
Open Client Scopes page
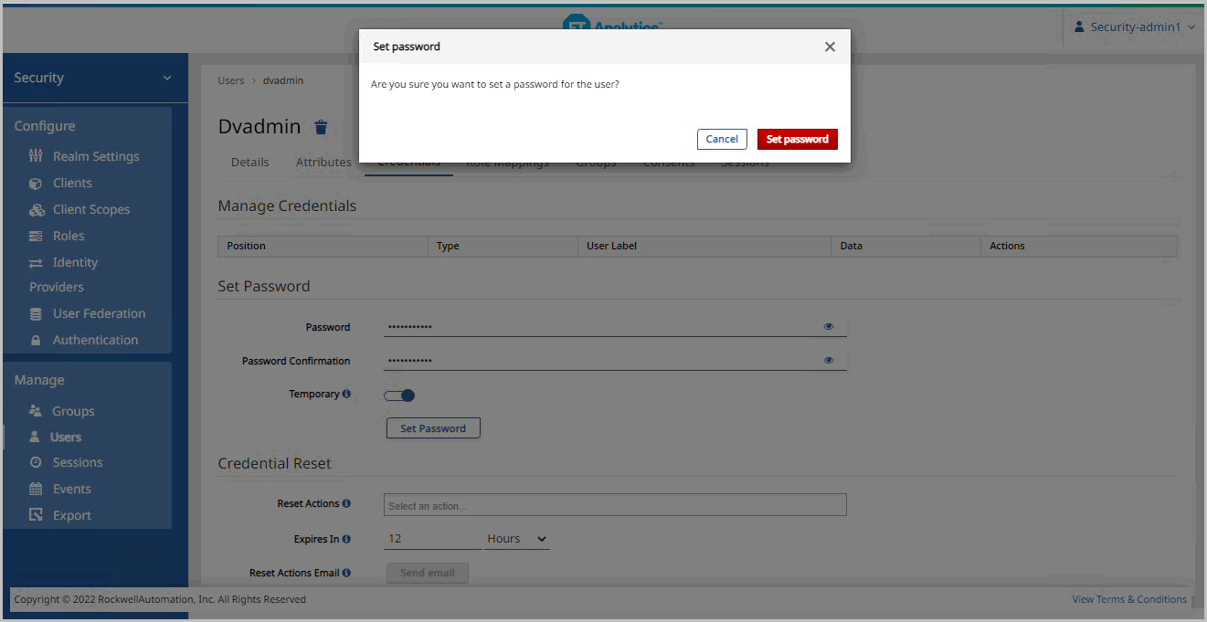[91, 209]
